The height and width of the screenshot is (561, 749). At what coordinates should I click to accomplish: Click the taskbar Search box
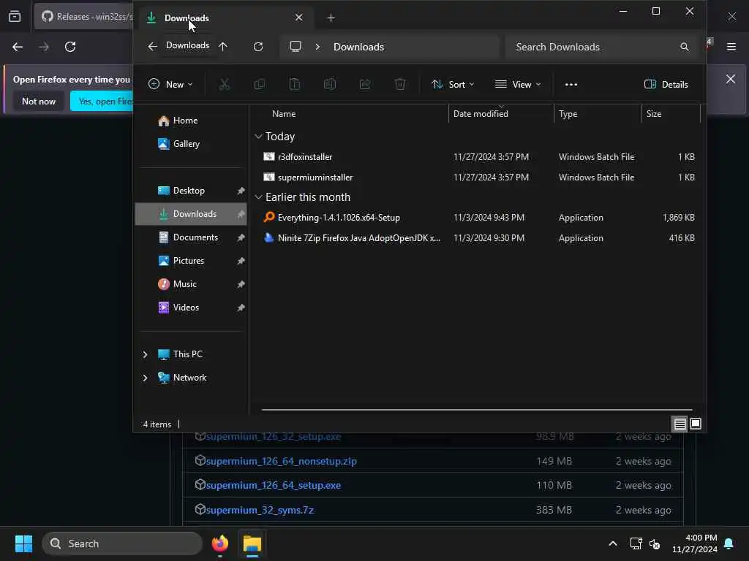[x=122, y=543]
